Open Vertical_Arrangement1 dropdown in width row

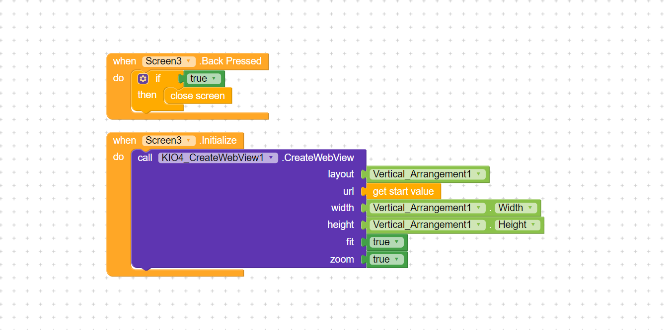428,208
